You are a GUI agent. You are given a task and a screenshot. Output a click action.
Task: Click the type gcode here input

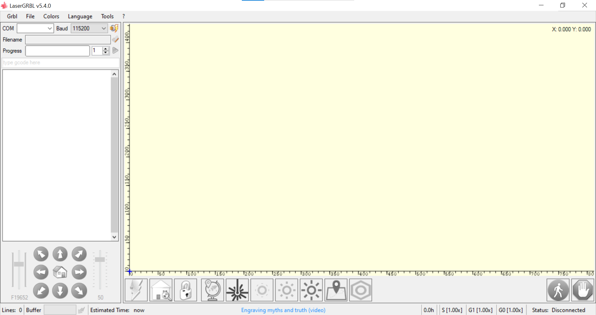tap(61, 63)
